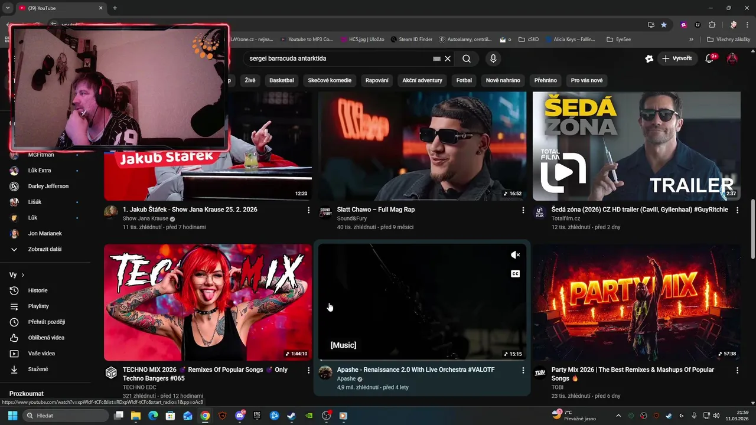The height and width of the screenshot is (425, 756).
Task: Open more options for Techno Mix 2026 video
Action: click(x=308, y=370)
